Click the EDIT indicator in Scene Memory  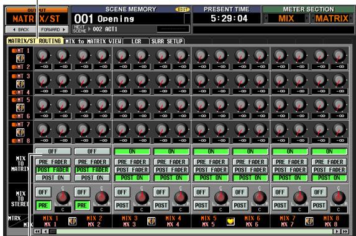[182, 9]
